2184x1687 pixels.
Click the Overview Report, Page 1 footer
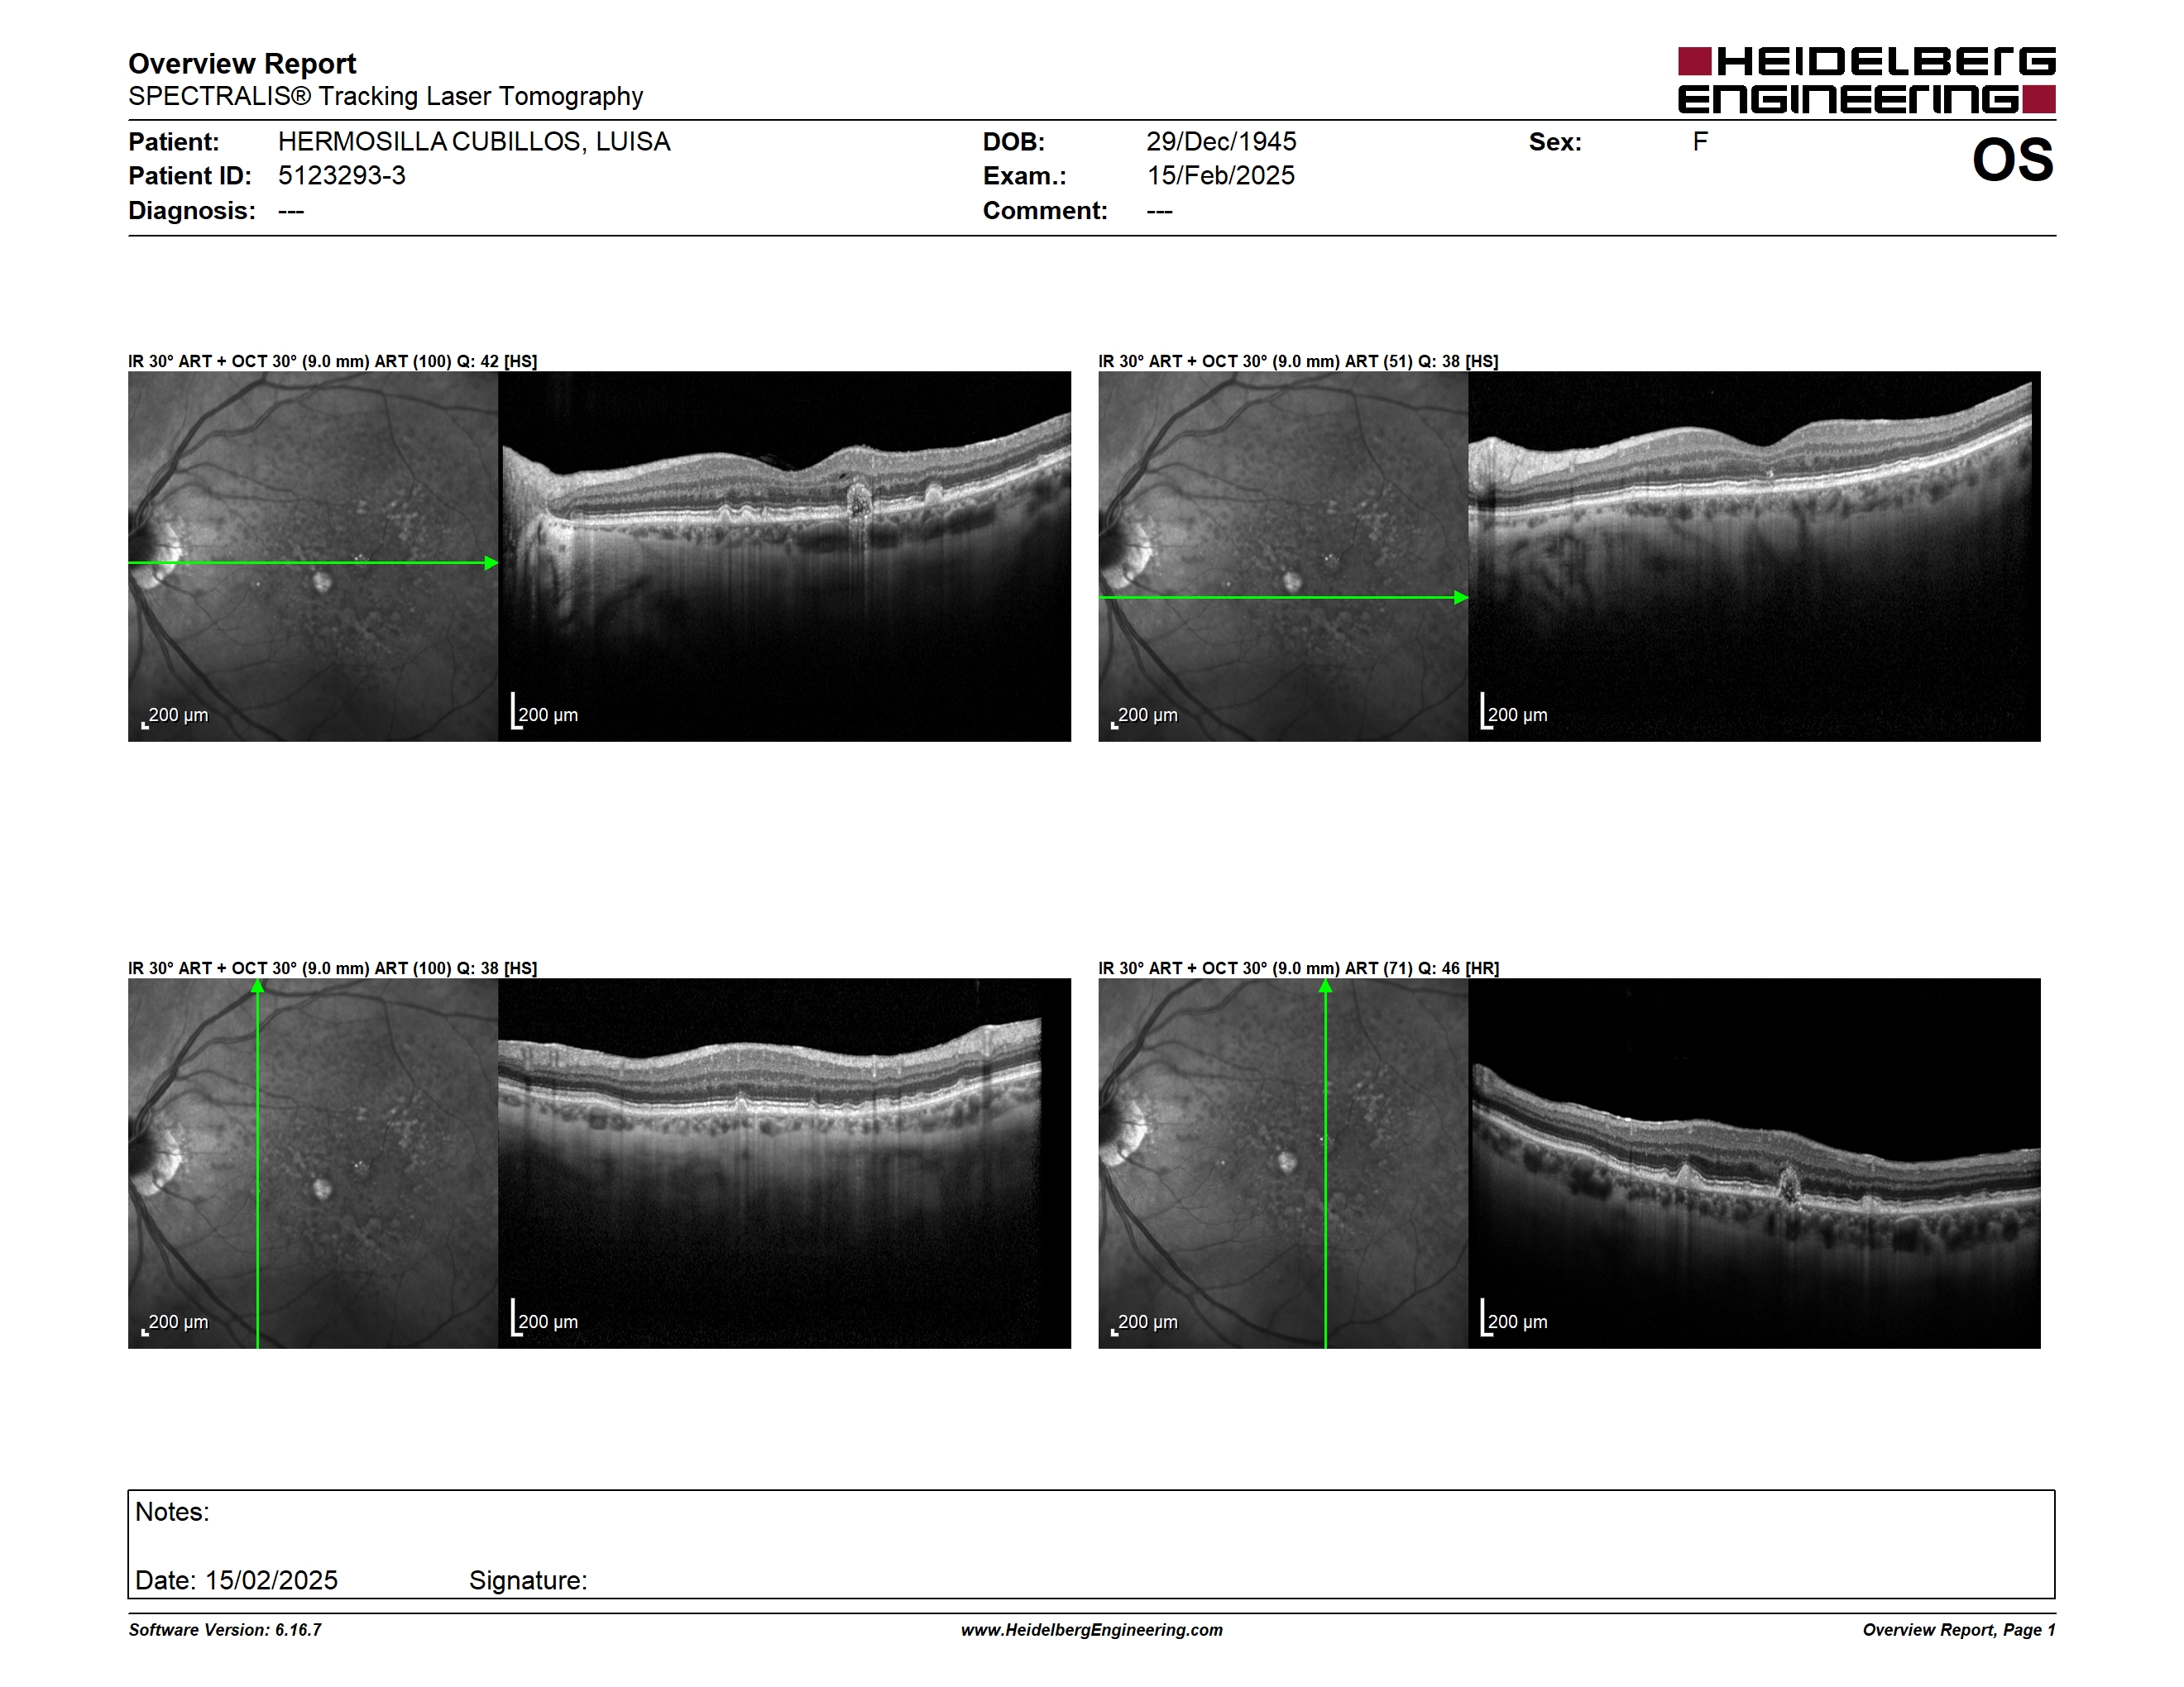tap(1959, 1630)
